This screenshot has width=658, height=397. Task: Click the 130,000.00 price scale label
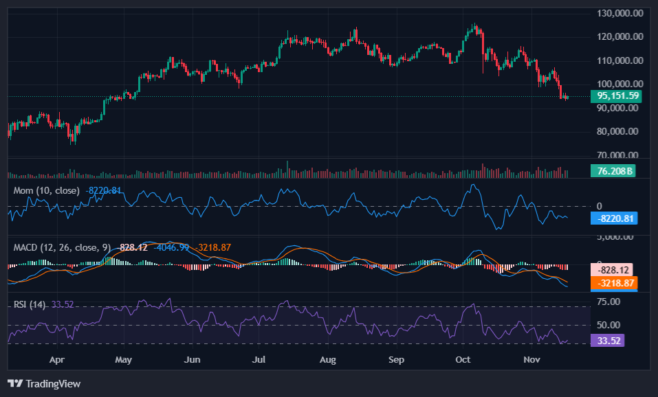[621, 12]
